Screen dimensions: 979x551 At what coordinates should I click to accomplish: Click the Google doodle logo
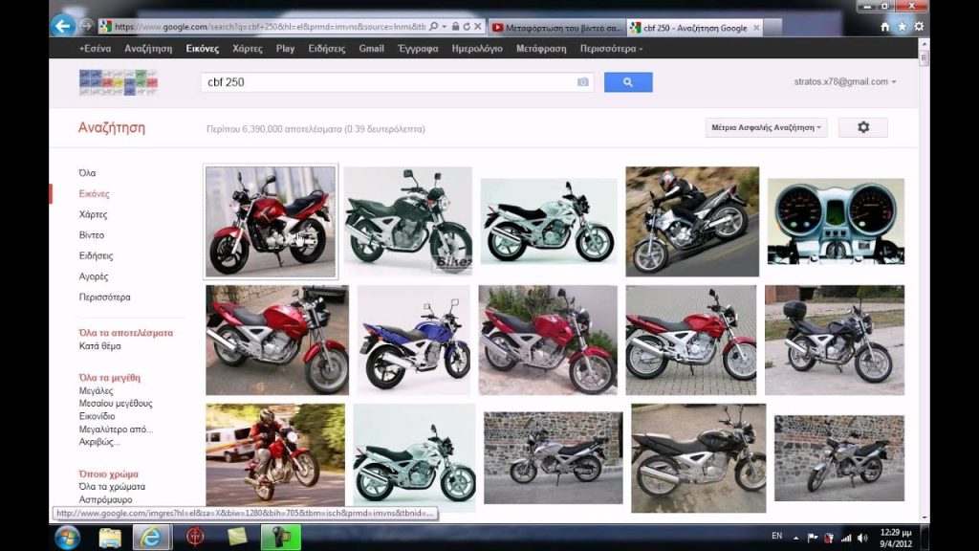point(118,82)
